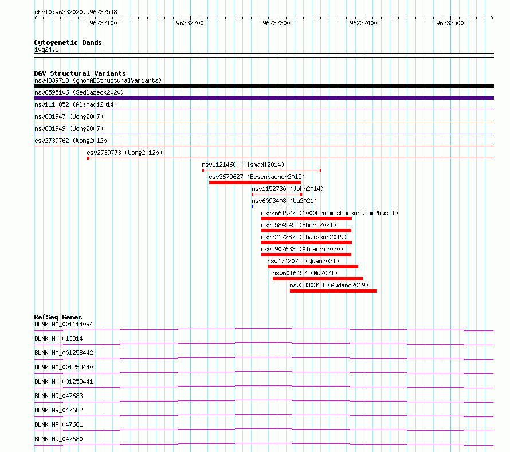Click the esv2661927 red variant bar
The height and width of the screenshot is (452, 510).
(307, 219)
